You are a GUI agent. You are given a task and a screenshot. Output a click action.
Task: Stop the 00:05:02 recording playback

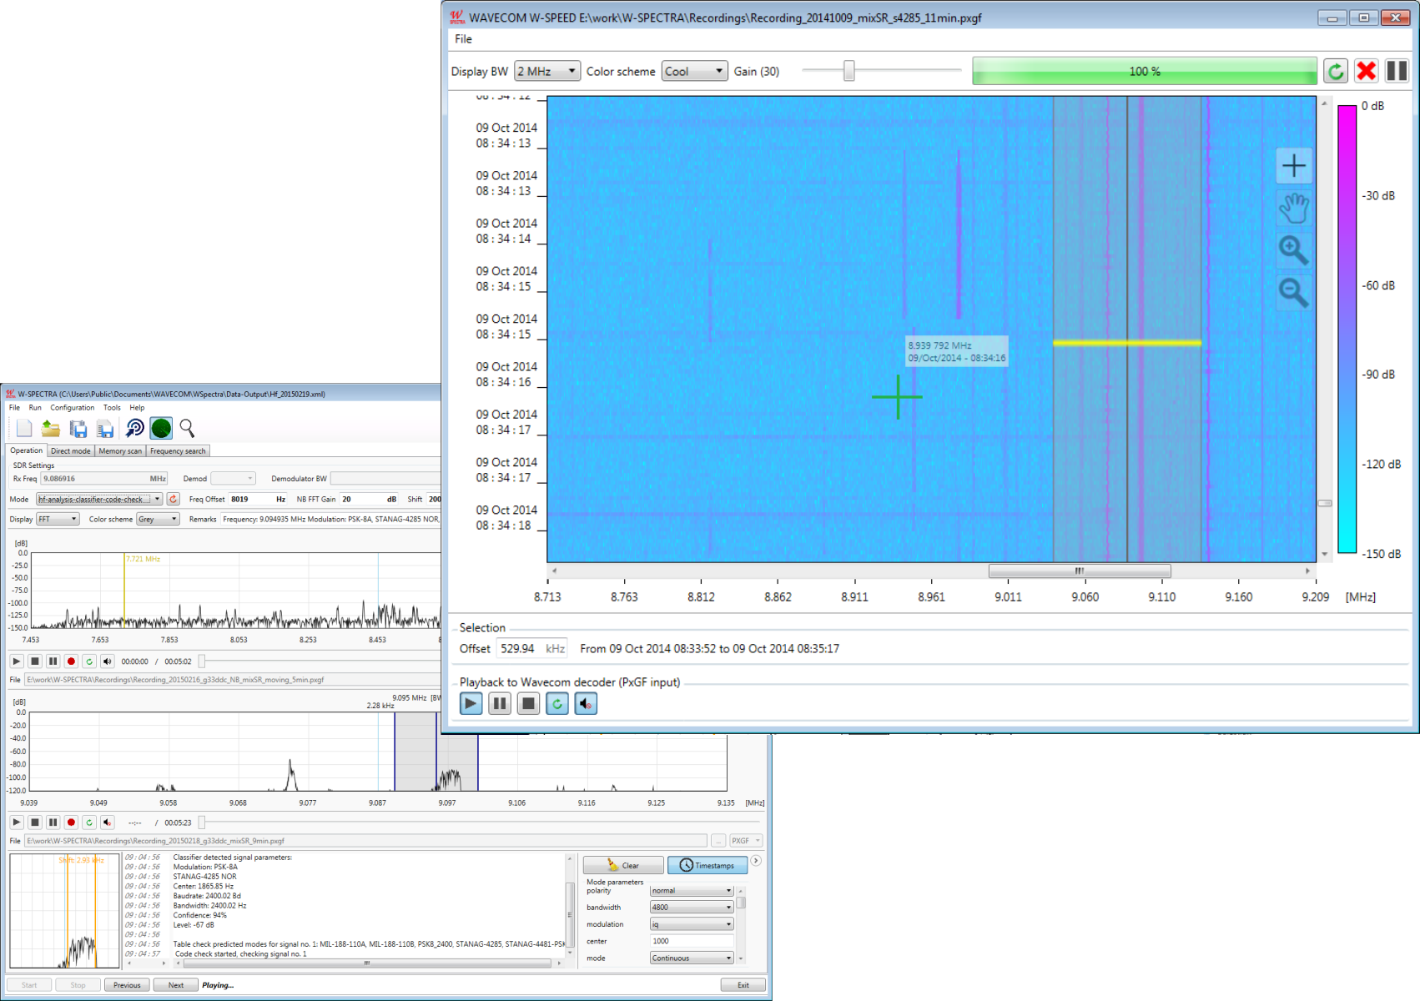34,661
